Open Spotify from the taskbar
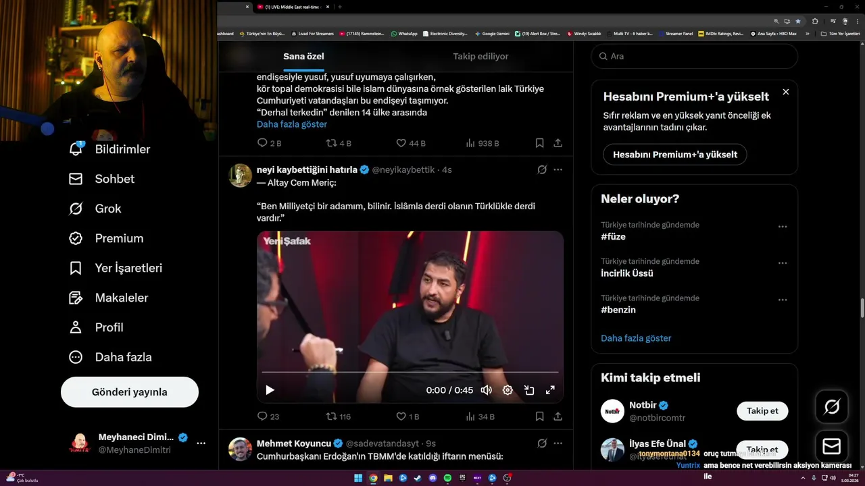The image size is (865, 486). [447, 478]
